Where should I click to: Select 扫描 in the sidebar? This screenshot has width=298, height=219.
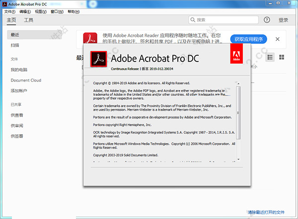point(15,45)
